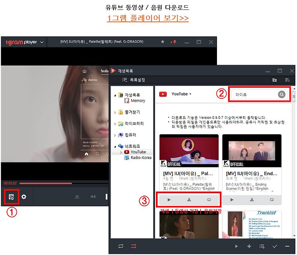The height and width of the screenshot is (255, 297).
Task: Select the 즐겨찾기 folder label
Action: (132, 112)
